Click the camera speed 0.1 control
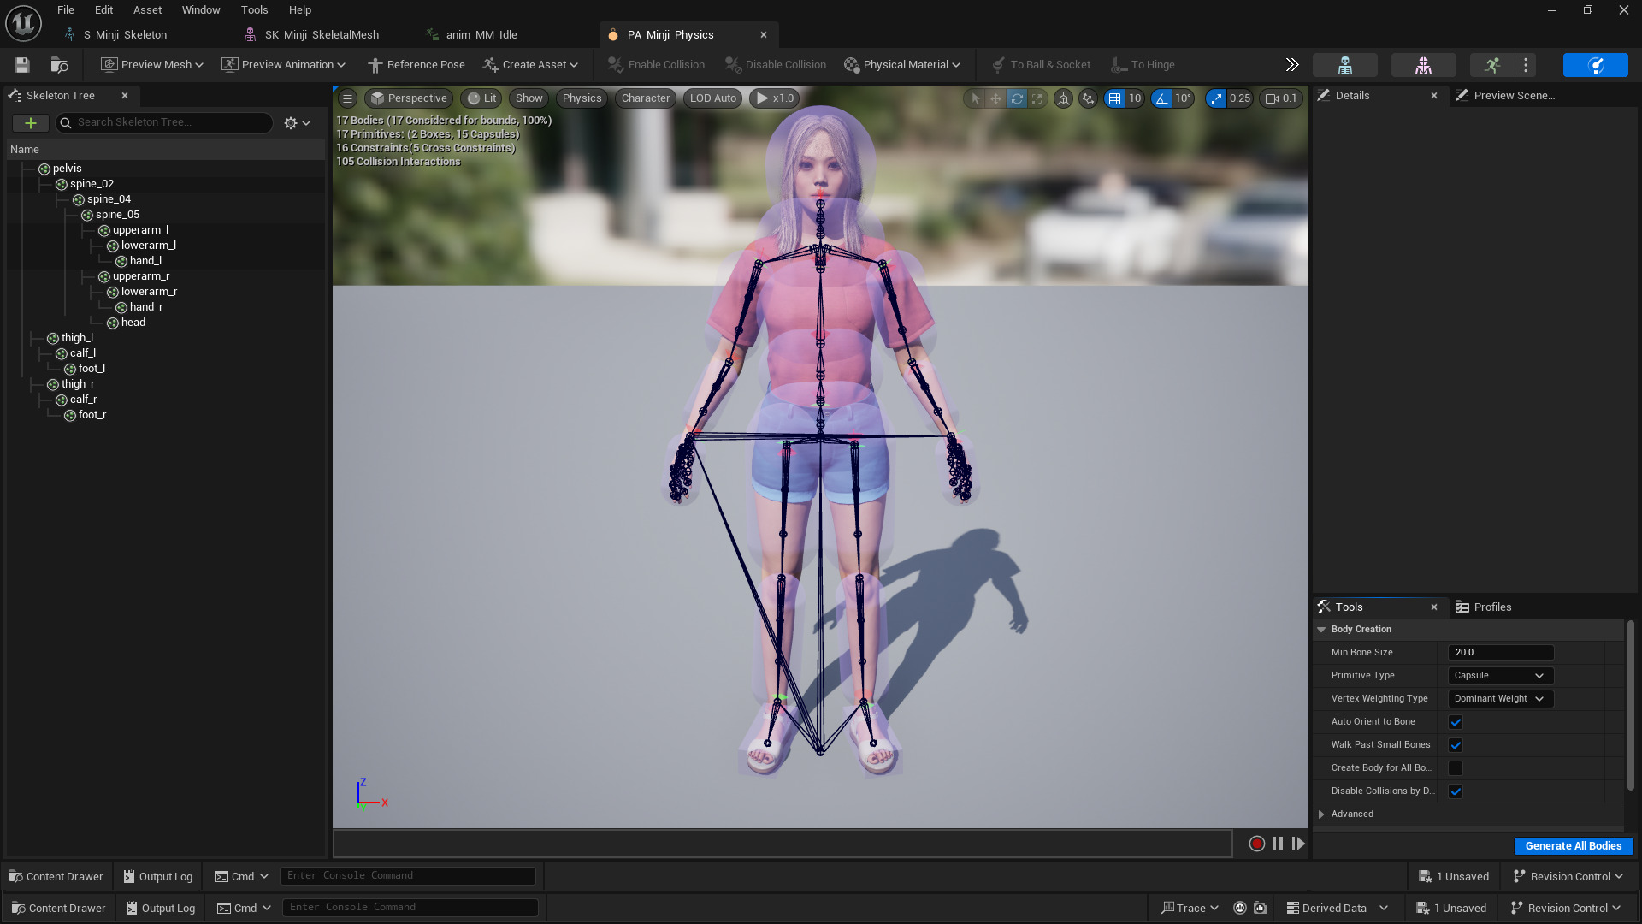Viewport: 1642px width, 924px height. tap(1281, 98)
